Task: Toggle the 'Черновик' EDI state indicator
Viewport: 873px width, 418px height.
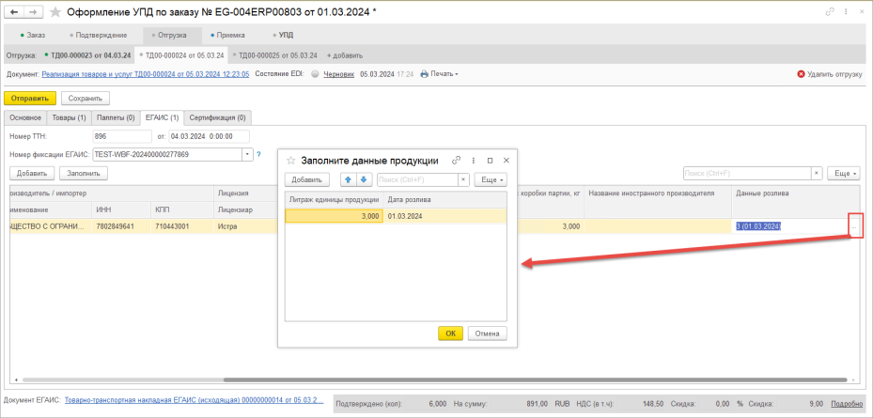Action: click(315, 74)
